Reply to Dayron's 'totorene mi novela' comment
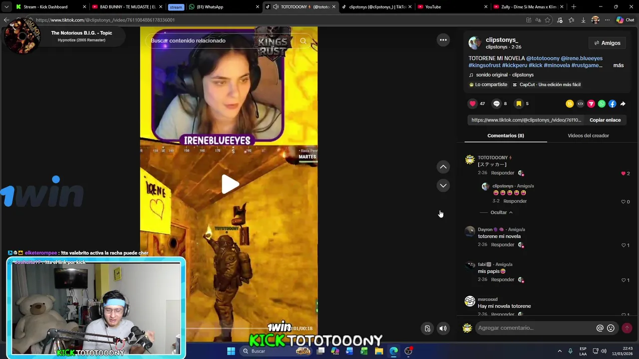The image size is (639, 359). (502, 245)
